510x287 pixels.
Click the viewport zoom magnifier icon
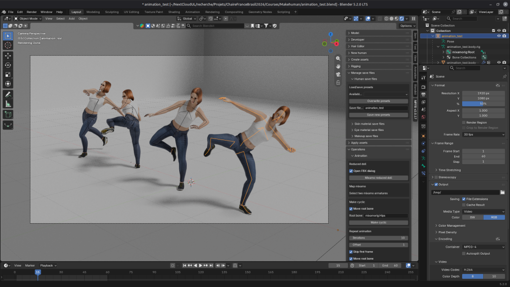tap(338, 58)
